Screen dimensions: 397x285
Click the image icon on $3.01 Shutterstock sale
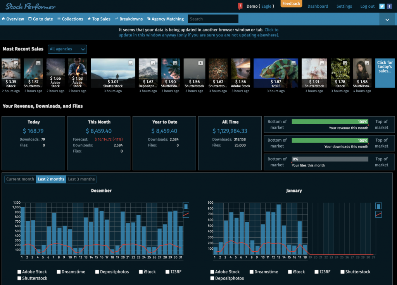[x=131, y=63]
